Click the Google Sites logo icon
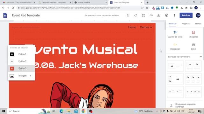The width and height of the screenshot is (204, 114). tap(5, 16)
